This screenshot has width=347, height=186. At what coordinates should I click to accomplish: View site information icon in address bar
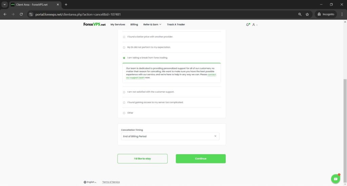tap(31, 14)
